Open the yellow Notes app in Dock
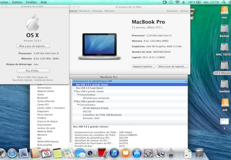Viewport: 231px width, 160px height. tap(57, 153)
